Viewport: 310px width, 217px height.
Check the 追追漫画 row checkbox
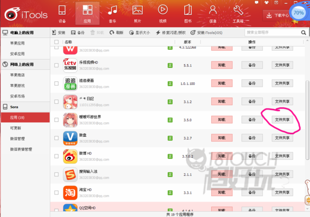pyautogui.click(x=57, y=83)
